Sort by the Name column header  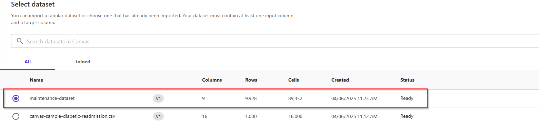(36, 80)
